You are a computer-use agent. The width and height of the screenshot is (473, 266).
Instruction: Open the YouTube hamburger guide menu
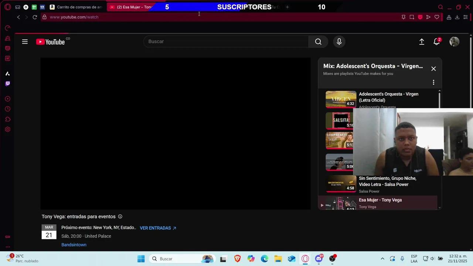point(25,42)
